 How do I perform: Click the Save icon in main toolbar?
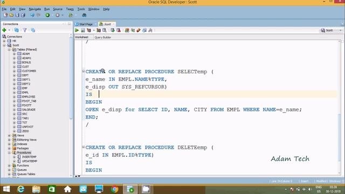pyautogui.click(x=17, y=15)
